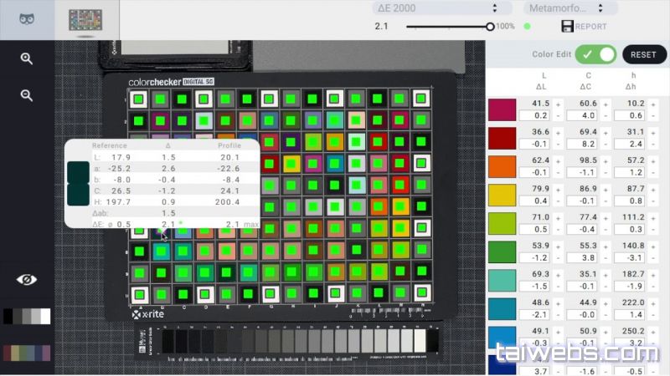Increase L value for the magenta swatch row

559,103
